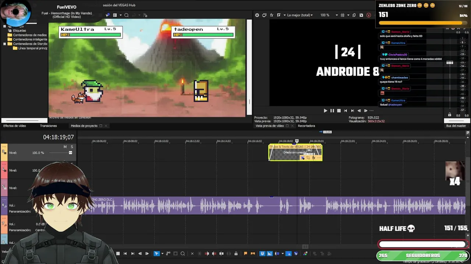Pause the video preview
Image resolution: width=471 pixels, height=264 pixels.
pyautogui.click(x=332, y=110)
